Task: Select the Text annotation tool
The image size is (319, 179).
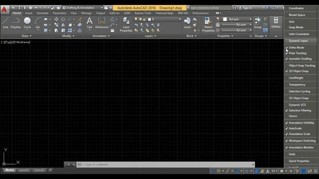Action: (90, 23)
